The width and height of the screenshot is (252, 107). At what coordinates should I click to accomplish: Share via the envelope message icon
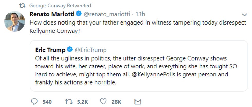tap(138, 102)
